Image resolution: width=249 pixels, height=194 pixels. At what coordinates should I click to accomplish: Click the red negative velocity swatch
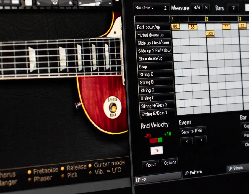(x=153, y=141)
